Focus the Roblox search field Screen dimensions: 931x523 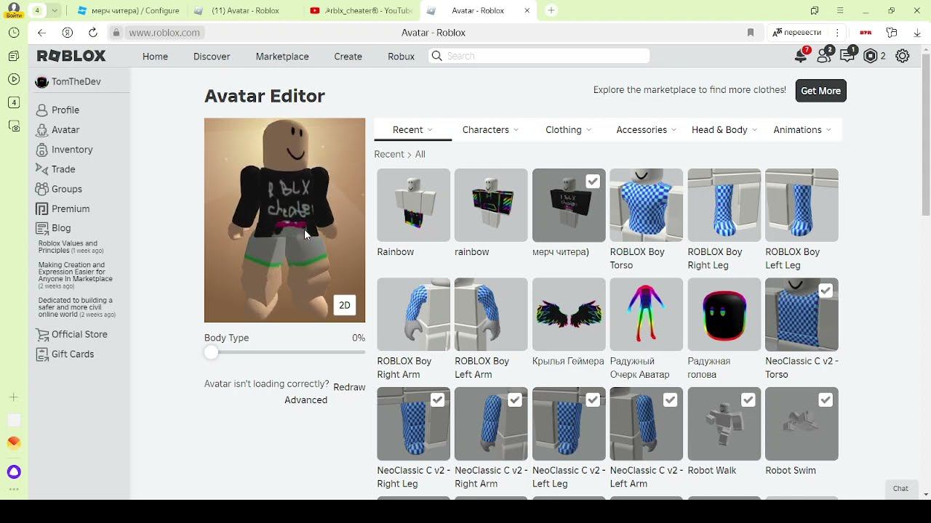click(539, 56)
